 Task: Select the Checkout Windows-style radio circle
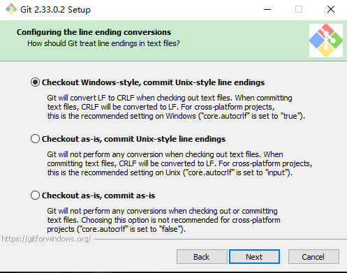(x=35, y=82)
